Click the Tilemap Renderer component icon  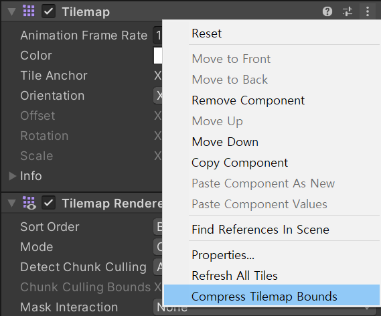click(x=29, y=203)
